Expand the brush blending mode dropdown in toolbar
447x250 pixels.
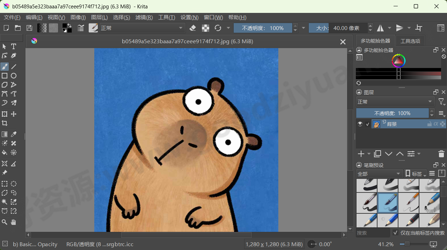point(181,28)
